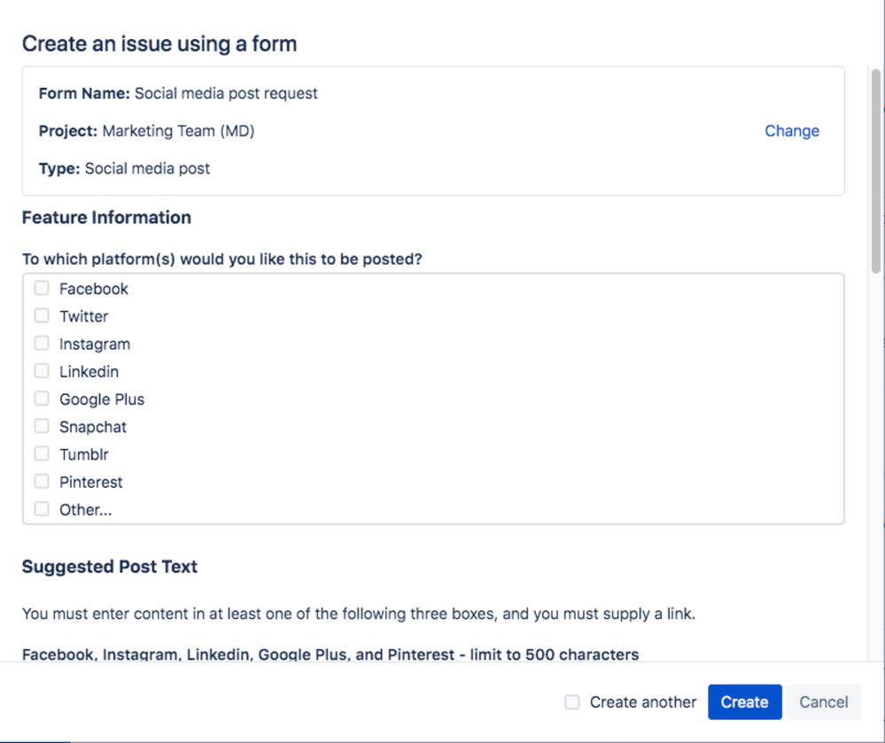This screenshot has height=743, width=885.
Task: Click the Create another label
Action: pos(642,701)
